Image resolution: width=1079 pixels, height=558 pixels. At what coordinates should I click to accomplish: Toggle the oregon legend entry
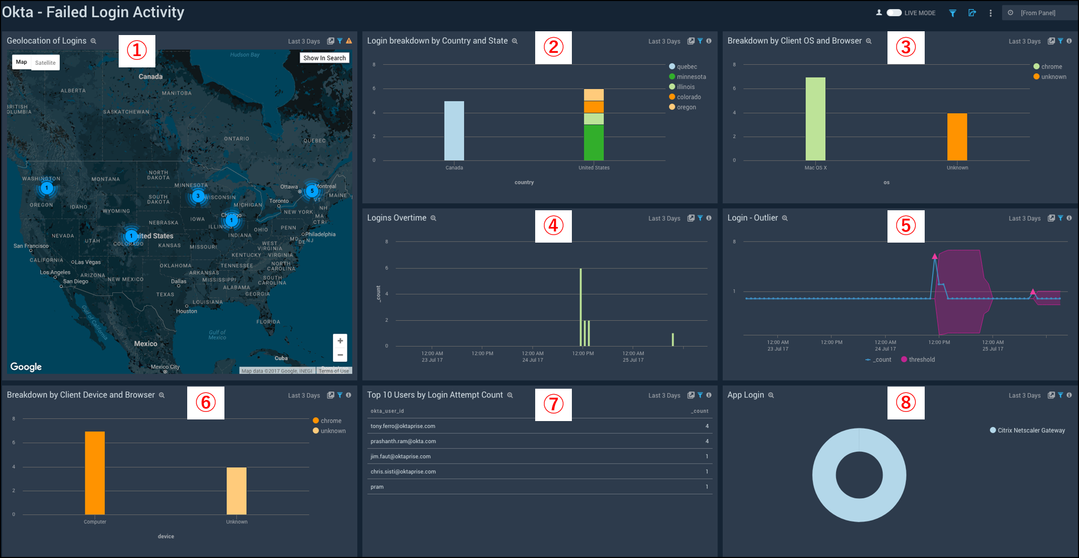682,107
